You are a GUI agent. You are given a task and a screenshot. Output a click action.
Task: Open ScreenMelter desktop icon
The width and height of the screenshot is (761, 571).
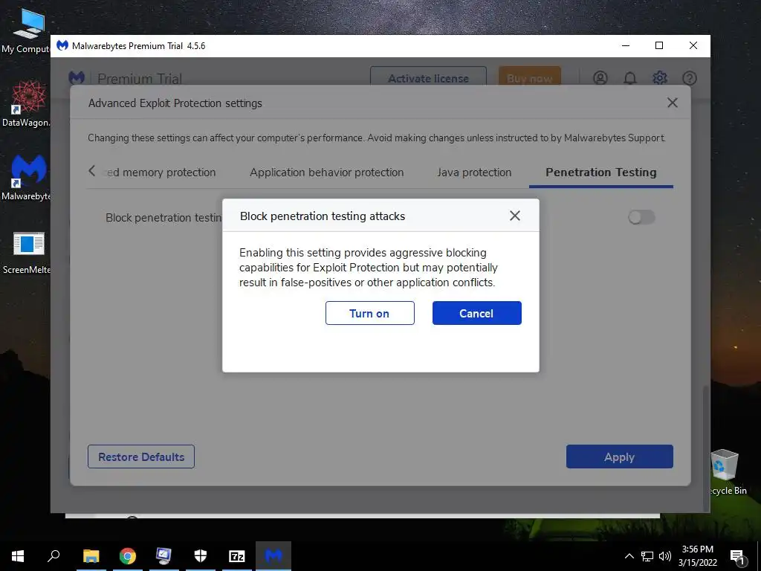27,253
